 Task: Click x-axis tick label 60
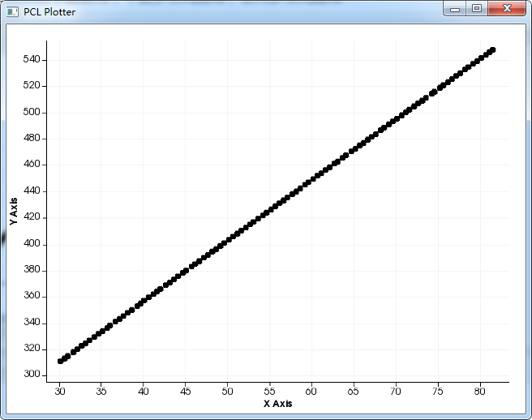(311, 392)
